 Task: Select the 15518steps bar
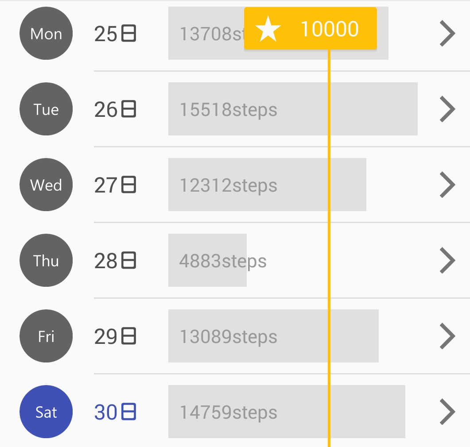click(293, 109)
